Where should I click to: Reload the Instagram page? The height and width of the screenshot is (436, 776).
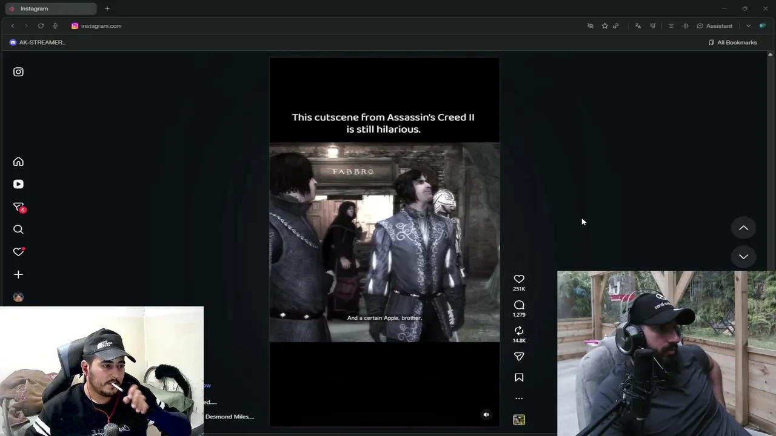pos(41,26)
